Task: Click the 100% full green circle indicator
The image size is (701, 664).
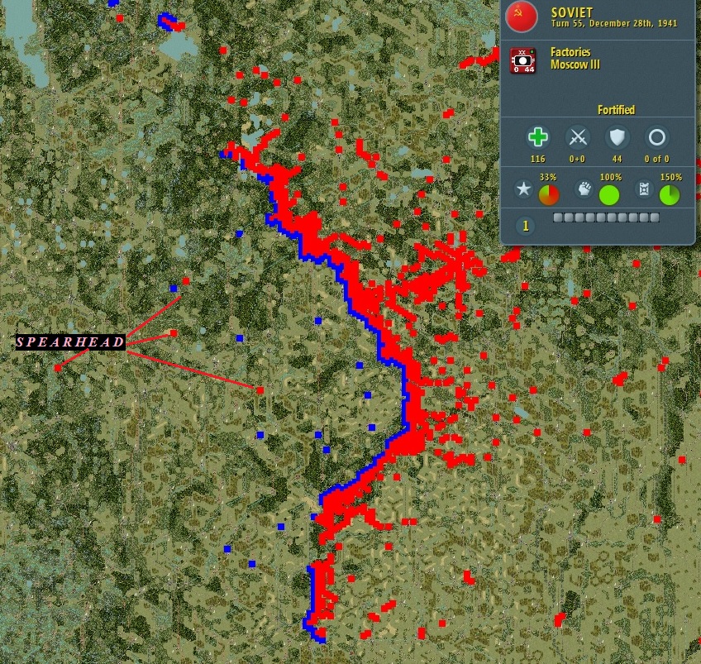Action: [x=609, y=195]
